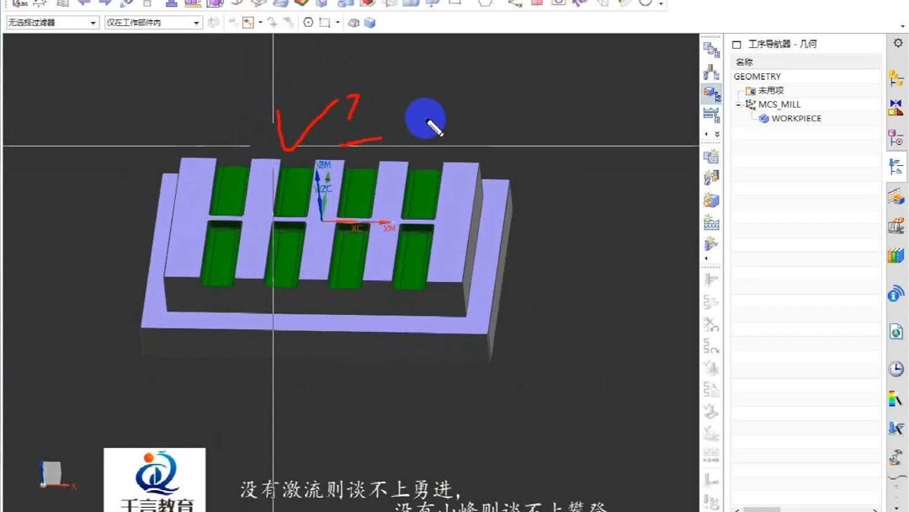
Task: Select the Program Order View icon
Action: (711, 51)
